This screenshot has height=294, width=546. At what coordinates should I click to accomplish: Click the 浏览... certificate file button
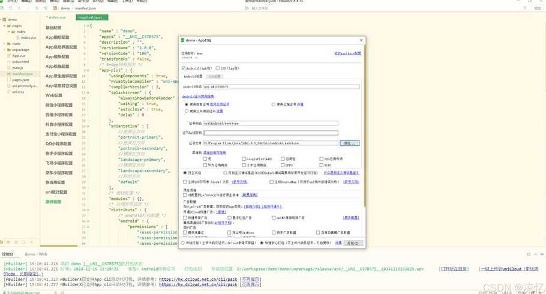(349, 143)
